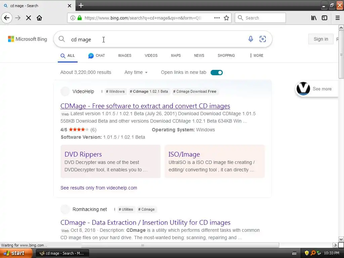Show site information icon in address bar
The height and width of the screenshot is (258, 344).
tap(73, 18)
